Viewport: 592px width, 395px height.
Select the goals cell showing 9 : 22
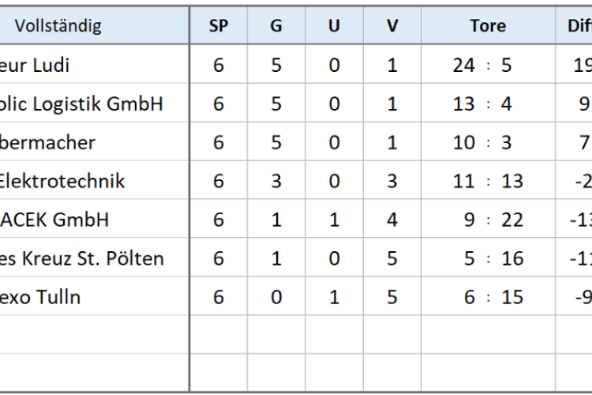tap(488, 220)
